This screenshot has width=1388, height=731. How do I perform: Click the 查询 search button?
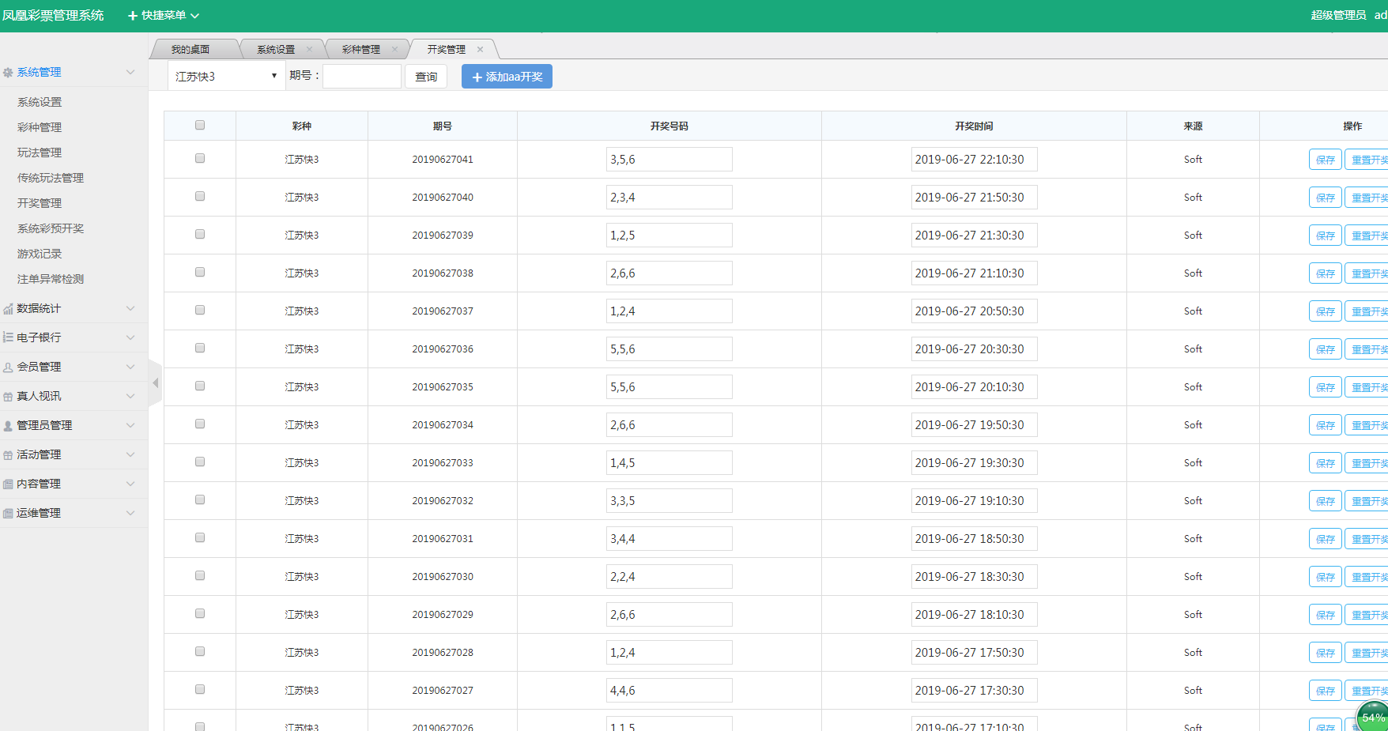[x=426, y=76]
